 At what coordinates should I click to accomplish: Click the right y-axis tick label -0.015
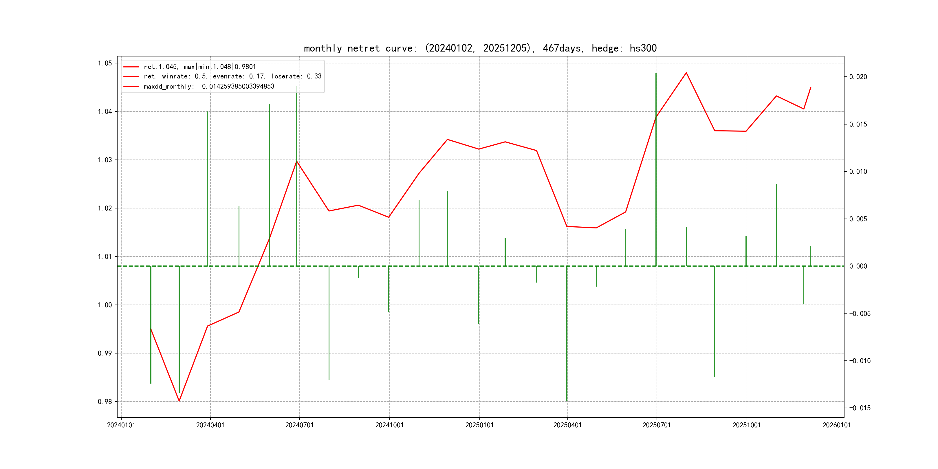click(x=860, y=408)
